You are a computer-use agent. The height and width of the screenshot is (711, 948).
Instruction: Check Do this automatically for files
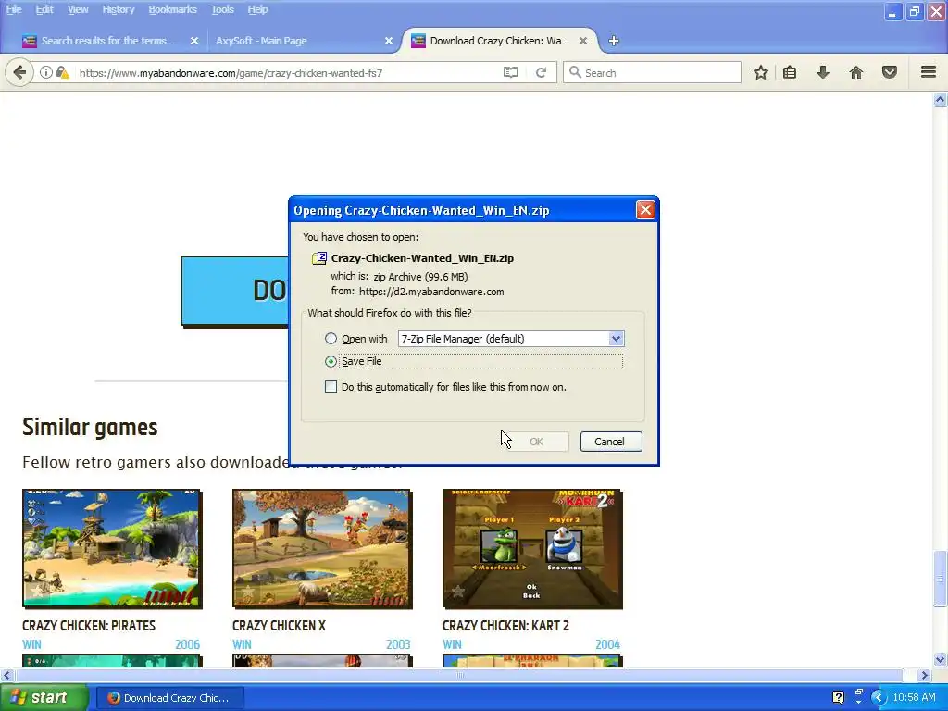331,386
